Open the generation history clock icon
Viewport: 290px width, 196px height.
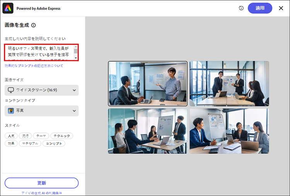pos(241,8)
